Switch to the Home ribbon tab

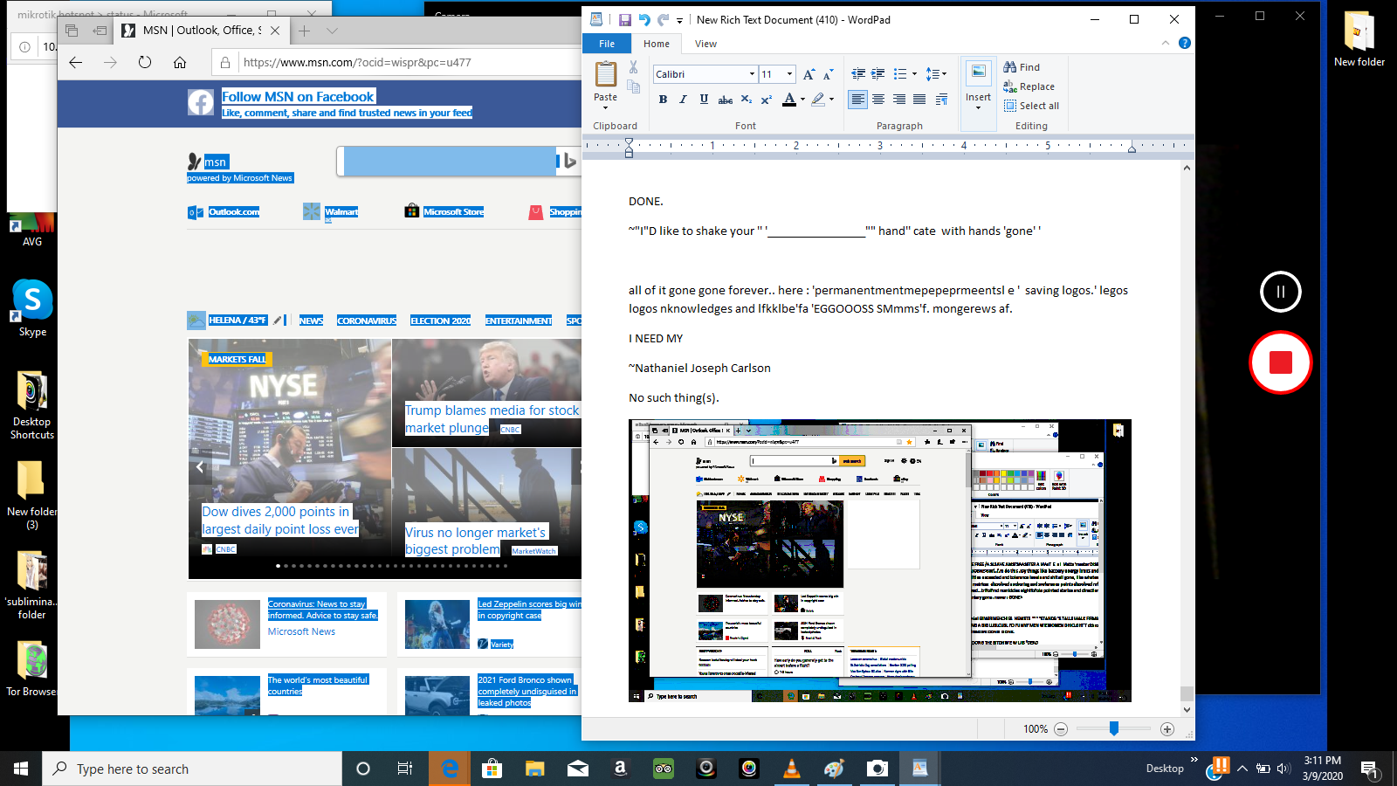click(x=657, y=44)
